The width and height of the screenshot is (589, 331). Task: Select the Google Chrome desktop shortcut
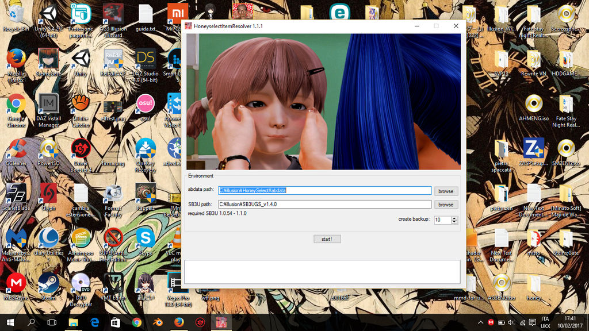click(x=16, y=110)
